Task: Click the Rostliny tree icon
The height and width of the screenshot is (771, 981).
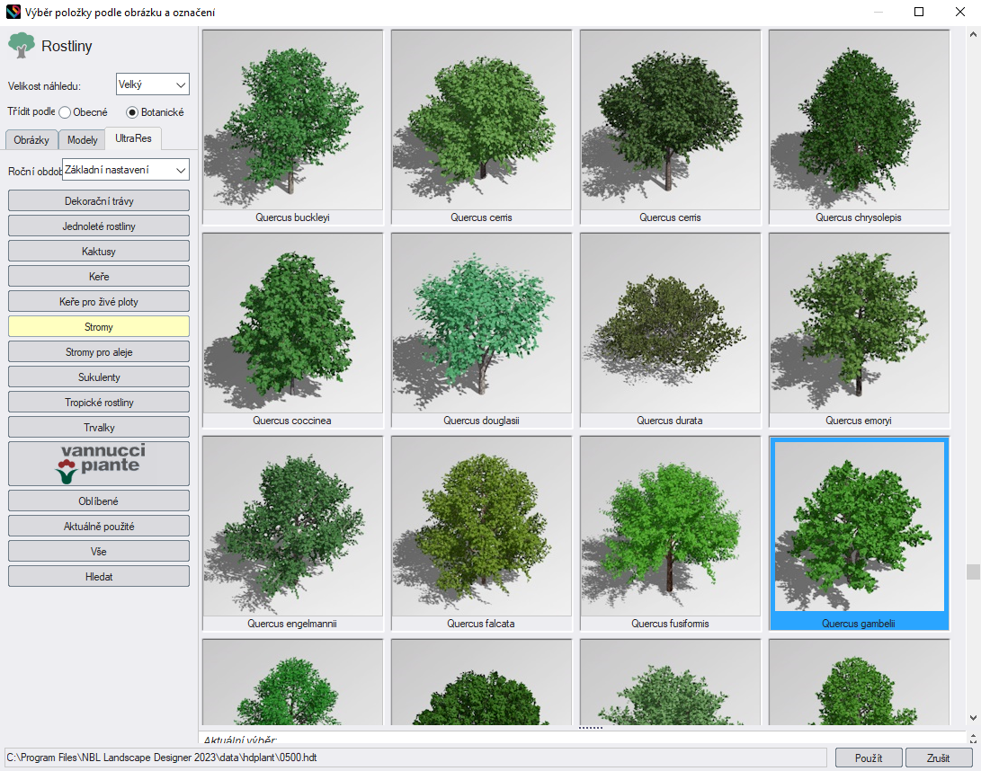Action: click(x=22, y=46)
